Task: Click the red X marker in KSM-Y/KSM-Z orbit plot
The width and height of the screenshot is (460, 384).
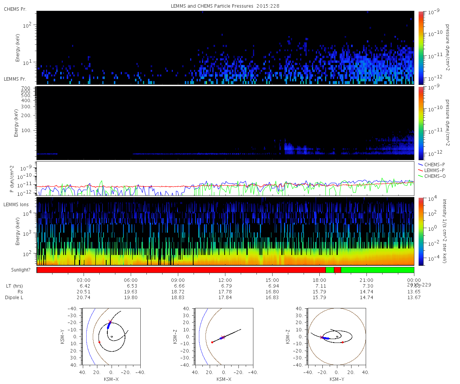Action: tap(321, 338)
